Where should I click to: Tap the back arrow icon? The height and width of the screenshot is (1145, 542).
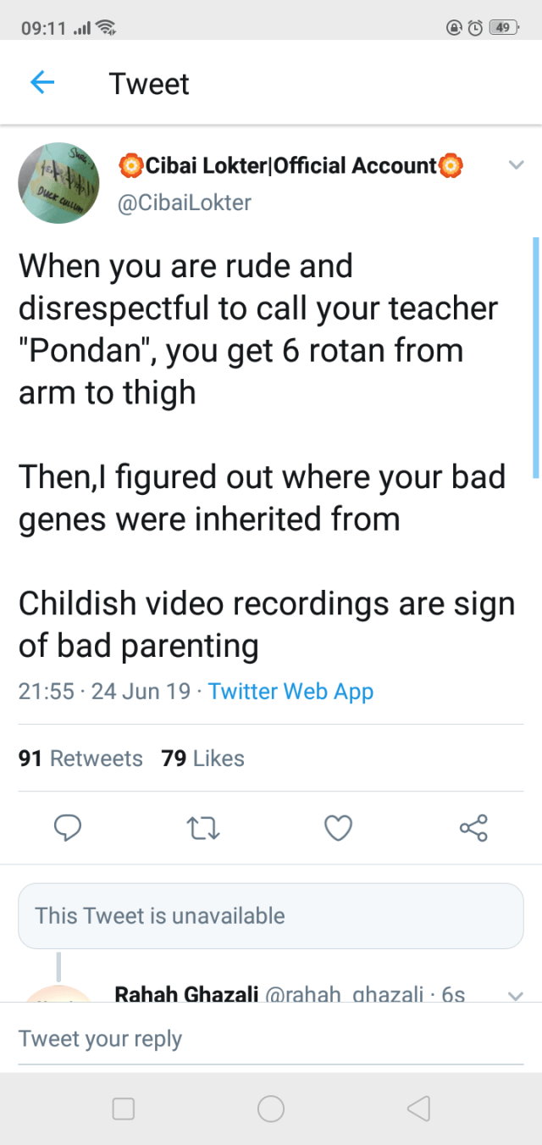[x=42, y=83]
